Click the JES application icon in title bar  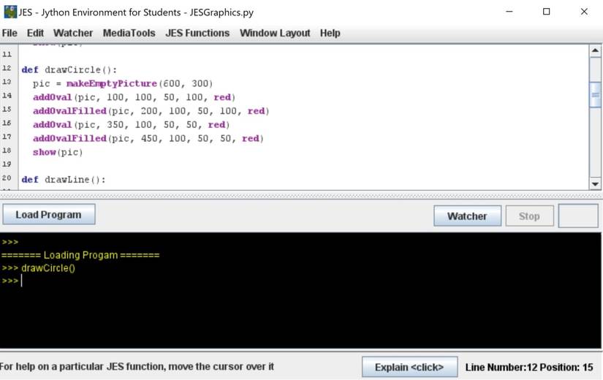pyautogui.click(x=10, y=12)
